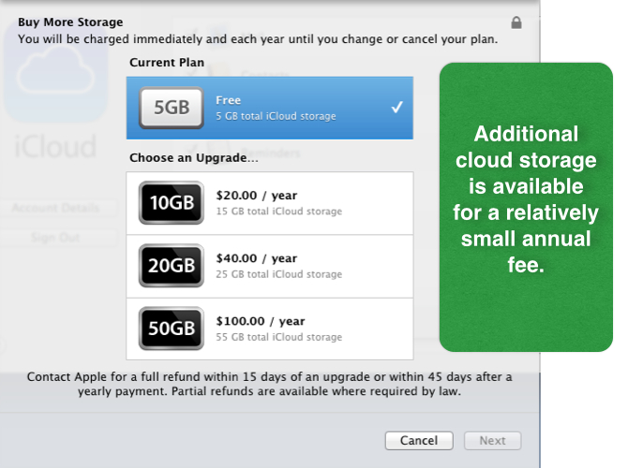Click the 20GB storage badge icon
628x468 pixels.
tap(172, 266)
